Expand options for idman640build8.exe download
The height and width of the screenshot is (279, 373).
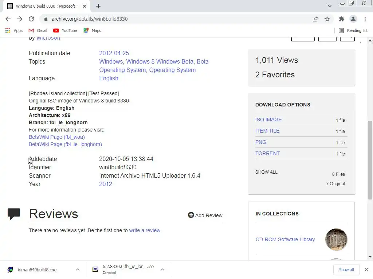[x=78, y=270]
